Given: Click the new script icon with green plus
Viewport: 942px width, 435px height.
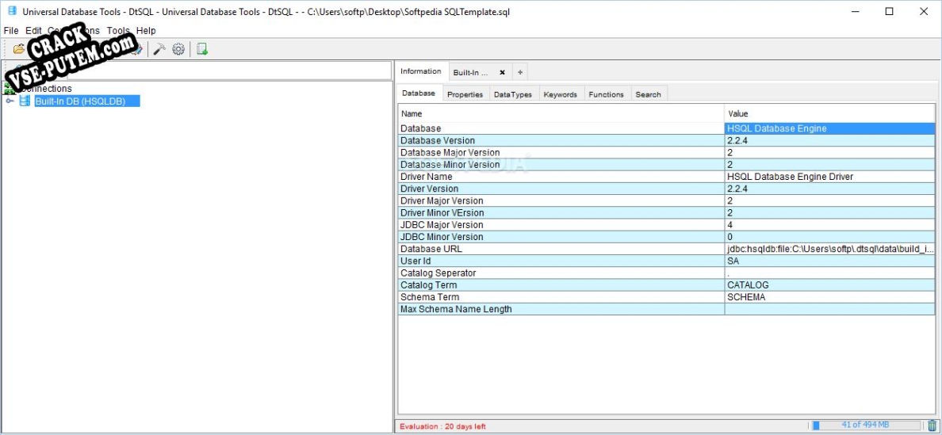Looking at the screenshot, I should click(202, 49).
